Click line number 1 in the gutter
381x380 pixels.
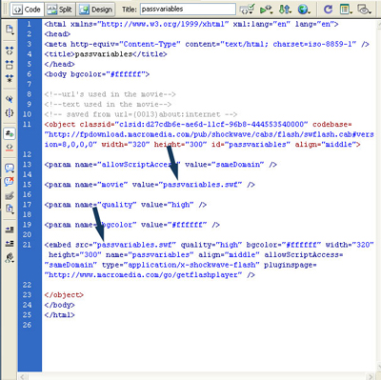29,24
